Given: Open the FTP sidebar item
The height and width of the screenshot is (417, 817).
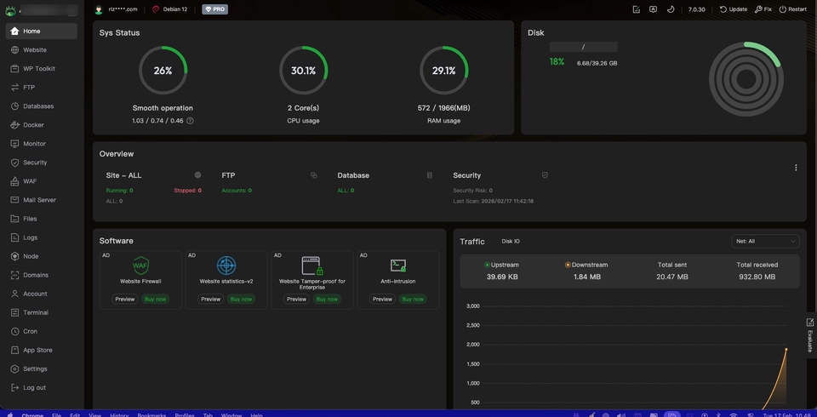Looking at the screenshot, I should 42,88.
